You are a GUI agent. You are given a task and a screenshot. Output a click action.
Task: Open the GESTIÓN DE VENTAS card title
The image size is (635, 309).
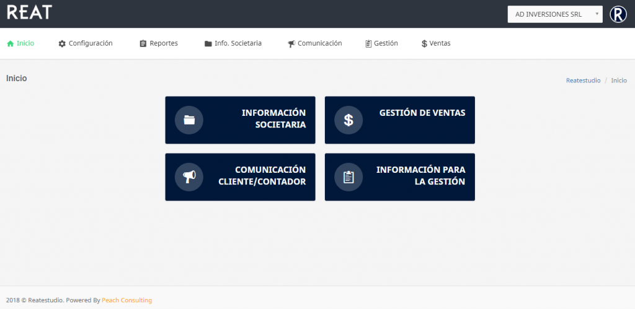(x=422, y=113)
